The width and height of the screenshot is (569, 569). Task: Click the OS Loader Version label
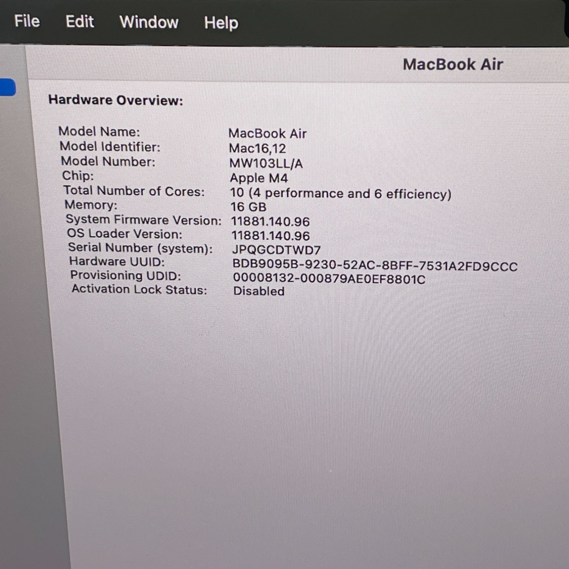(124, 234)
